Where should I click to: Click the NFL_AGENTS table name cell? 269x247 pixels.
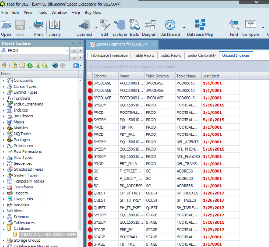(x=188, y=142)
